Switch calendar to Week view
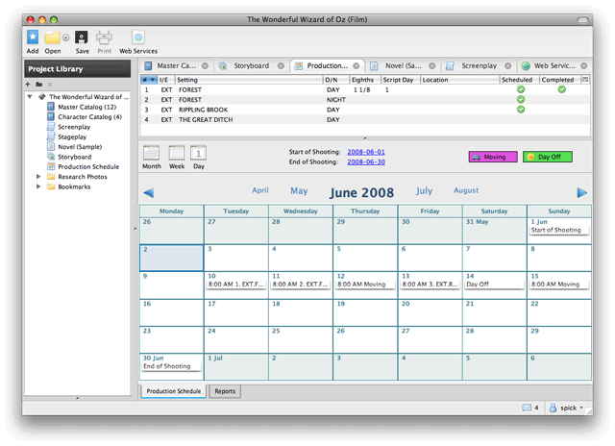Viewport: 615px width, 446px height. [177, 158]
